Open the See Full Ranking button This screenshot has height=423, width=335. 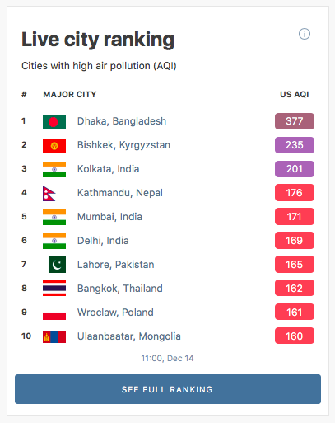168,389
